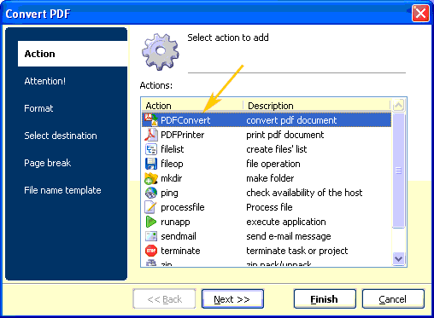Click the filelist tree icon
Screen dimensions: 434x318
151,149
